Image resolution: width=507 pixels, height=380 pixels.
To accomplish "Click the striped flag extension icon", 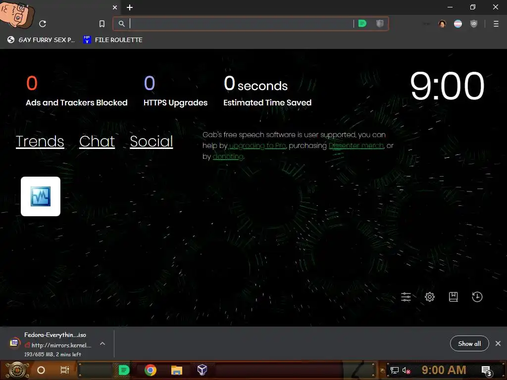I will tap(458, 24).
